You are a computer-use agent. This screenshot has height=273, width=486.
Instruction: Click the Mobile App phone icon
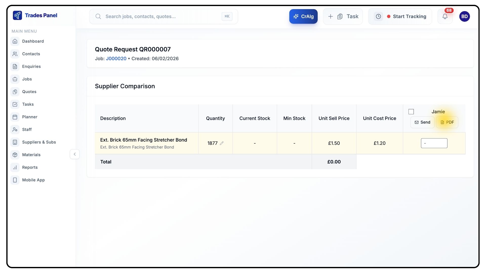click(15, 180)
